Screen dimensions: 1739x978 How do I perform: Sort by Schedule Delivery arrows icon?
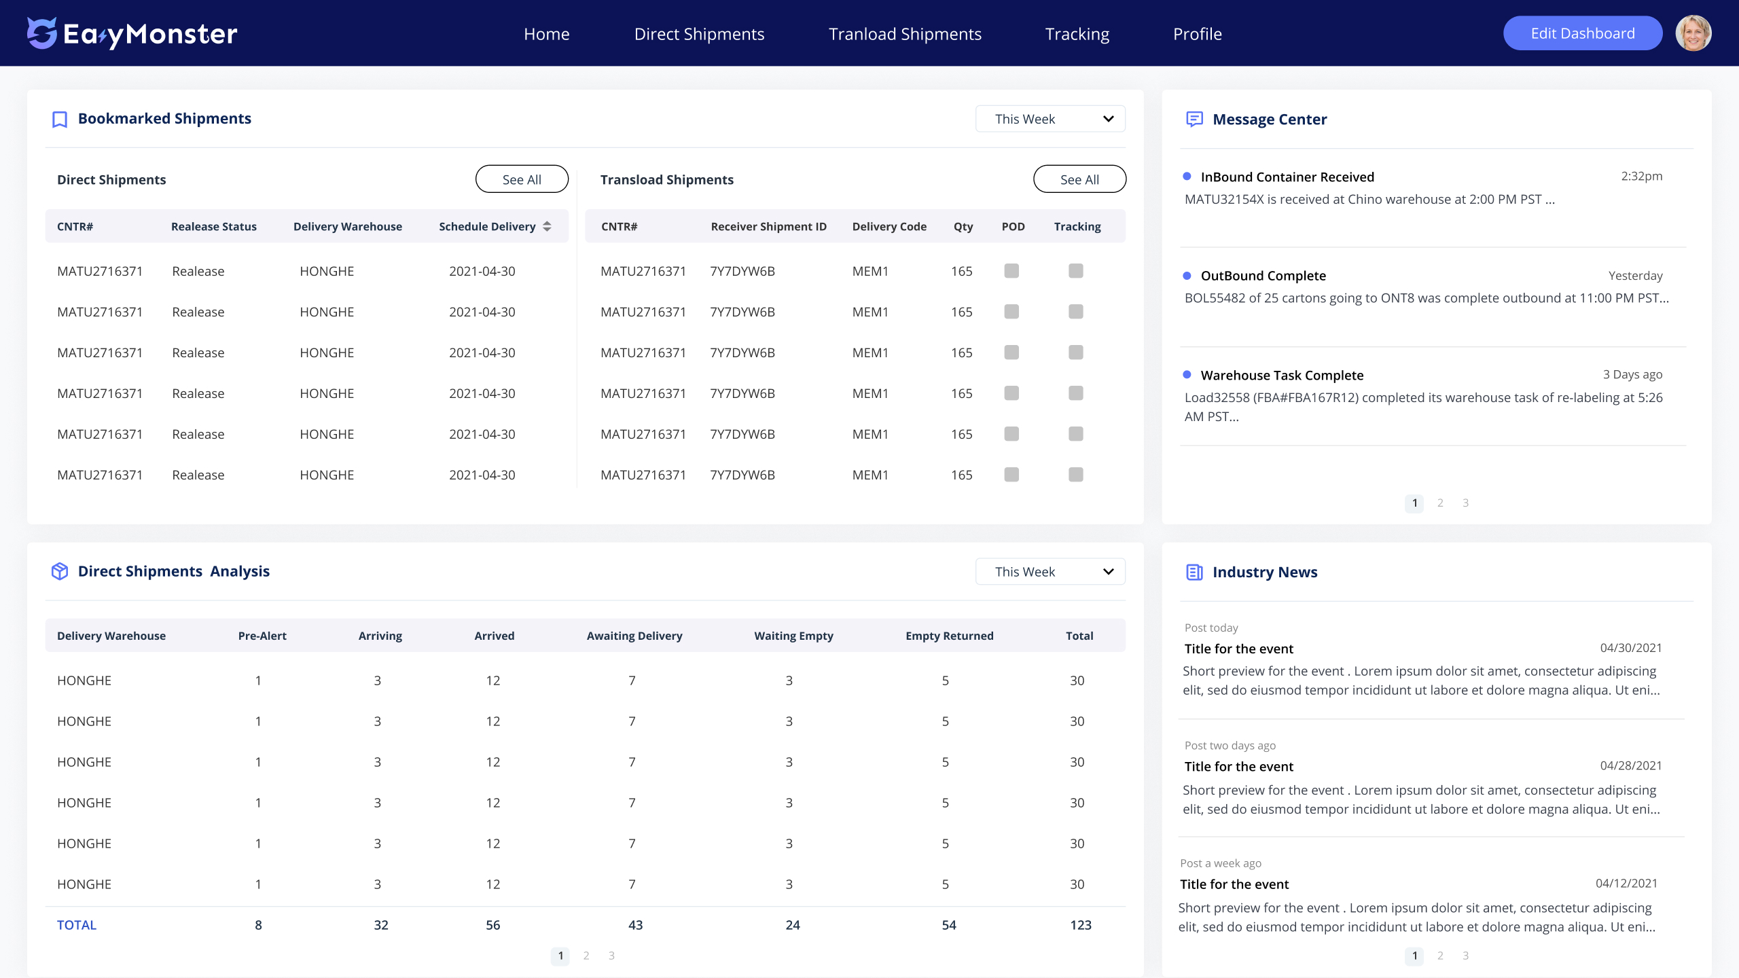[547, 227]
